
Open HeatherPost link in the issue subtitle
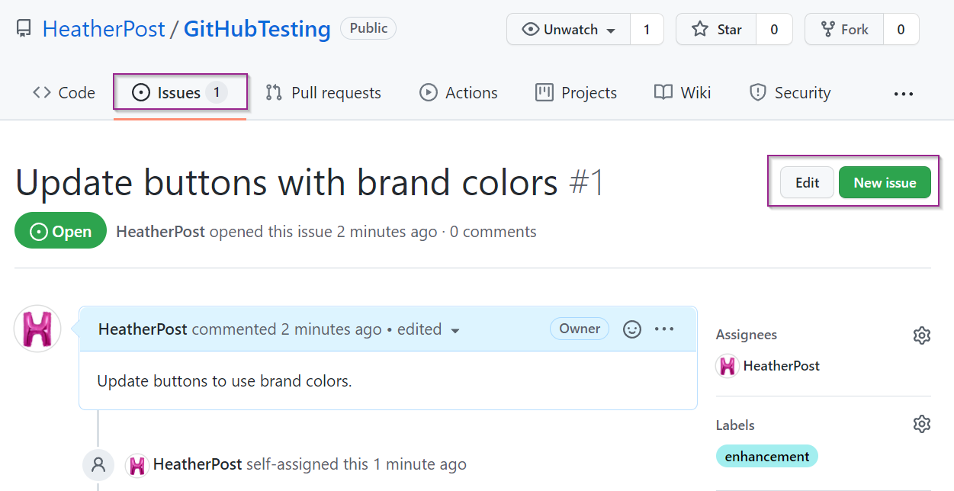(x=160, y=232)
